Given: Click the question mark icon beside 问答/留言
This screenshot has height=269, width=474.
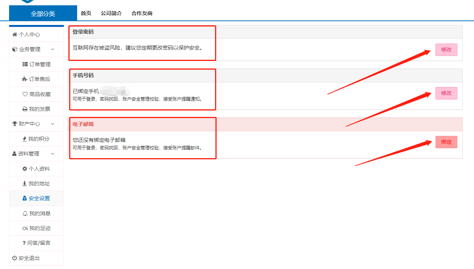Looking at the screenshot, I should coord(24,243).
